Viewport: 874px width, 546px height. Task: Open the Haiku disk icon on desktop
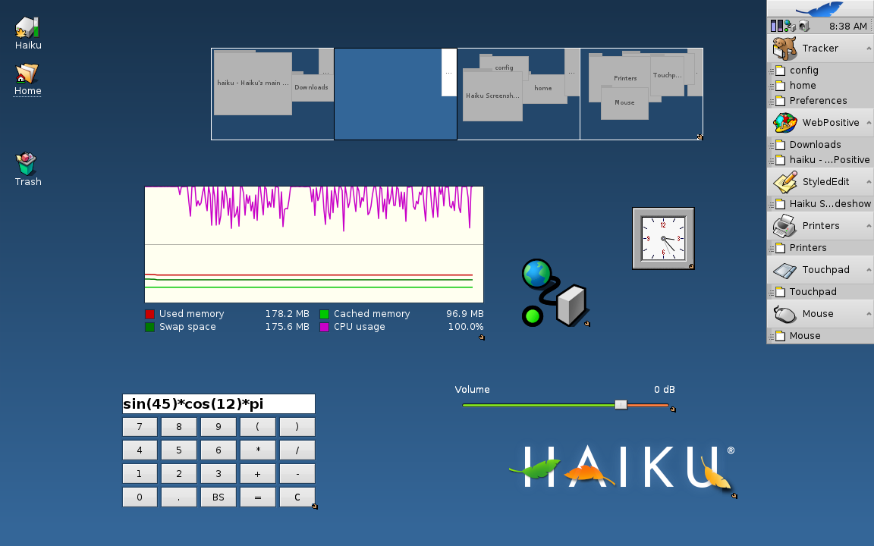[x=27, y=28]
